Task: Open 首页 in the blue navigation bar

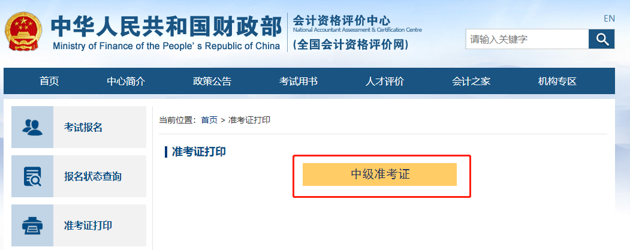Action: (49, 82)
